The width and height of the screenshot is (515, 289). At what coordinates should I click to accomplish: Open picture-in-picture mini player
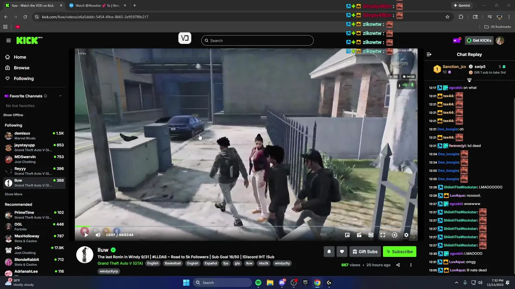[x=347, y=235]
